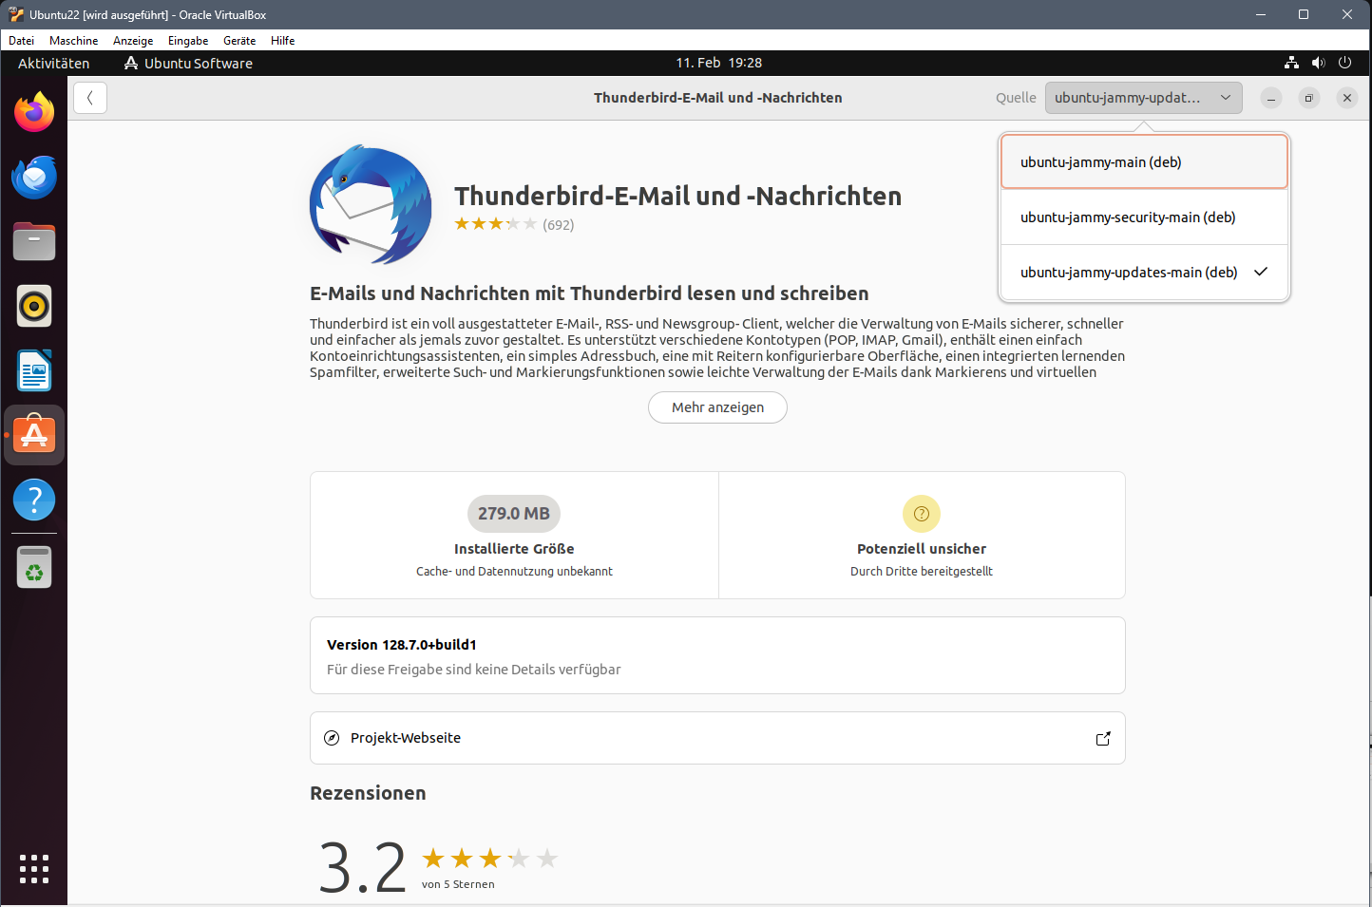Minimize the VirtualBox window

coord(1261,14)
